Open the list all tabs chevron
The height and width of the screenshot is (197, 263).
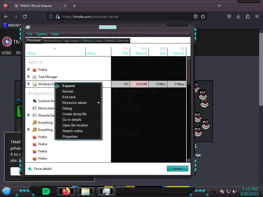pos(219,6)
